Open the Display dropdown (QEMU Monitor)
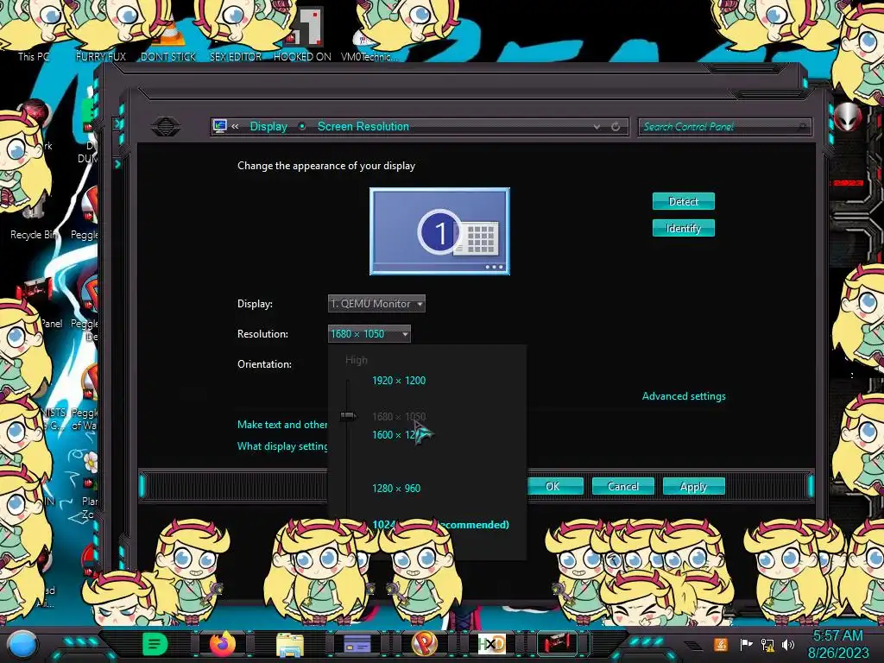The width and height of the screenshot is (884, 663). (x=376, y=303)
